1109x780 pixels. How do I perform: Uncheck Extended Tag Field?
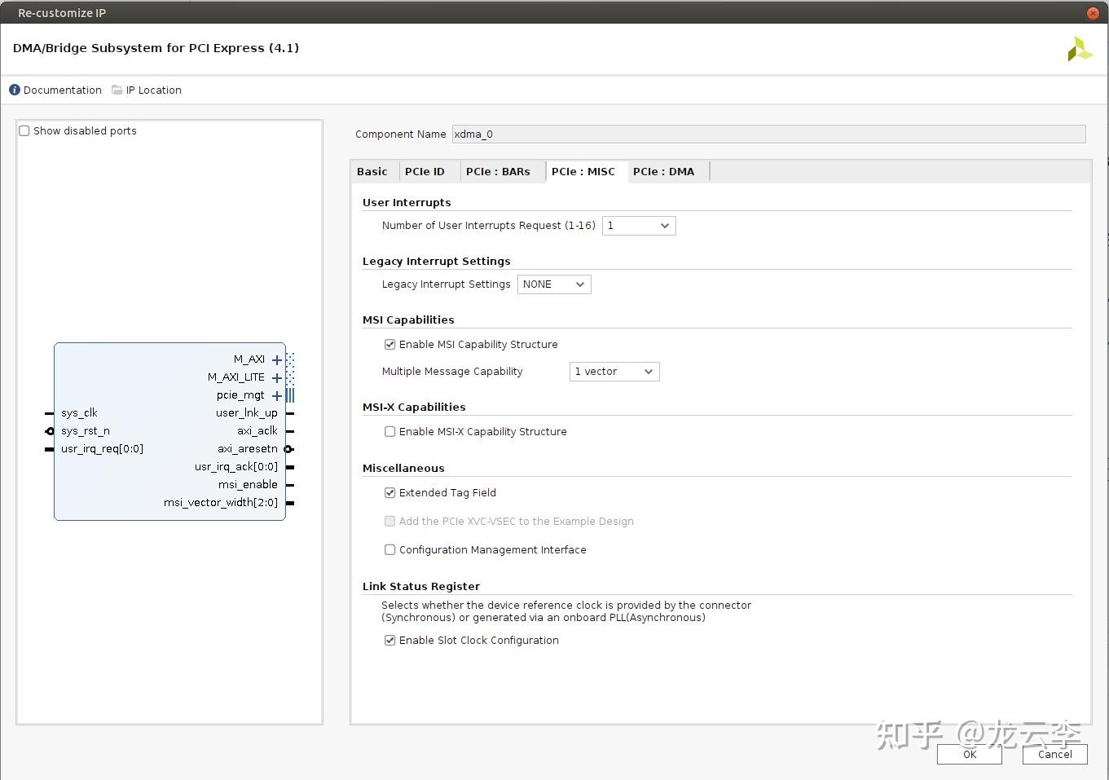[x=389, y=492]
